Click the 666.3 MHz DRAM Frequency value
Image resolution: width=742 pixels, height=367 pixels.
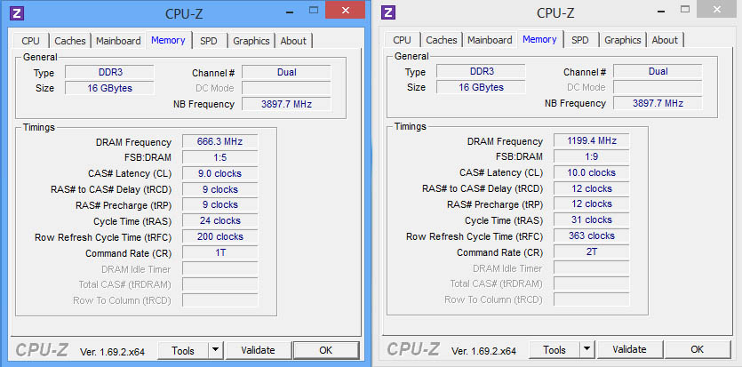coord(220,142)
